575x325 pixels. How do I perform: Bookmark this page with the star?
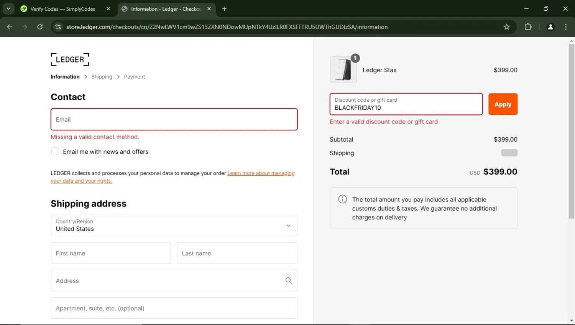click(x=507, y=27)
